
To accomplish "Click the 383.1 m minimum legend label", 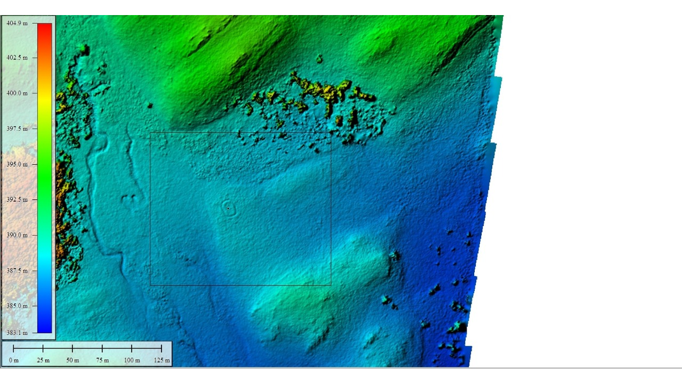I will coord(17,333).
